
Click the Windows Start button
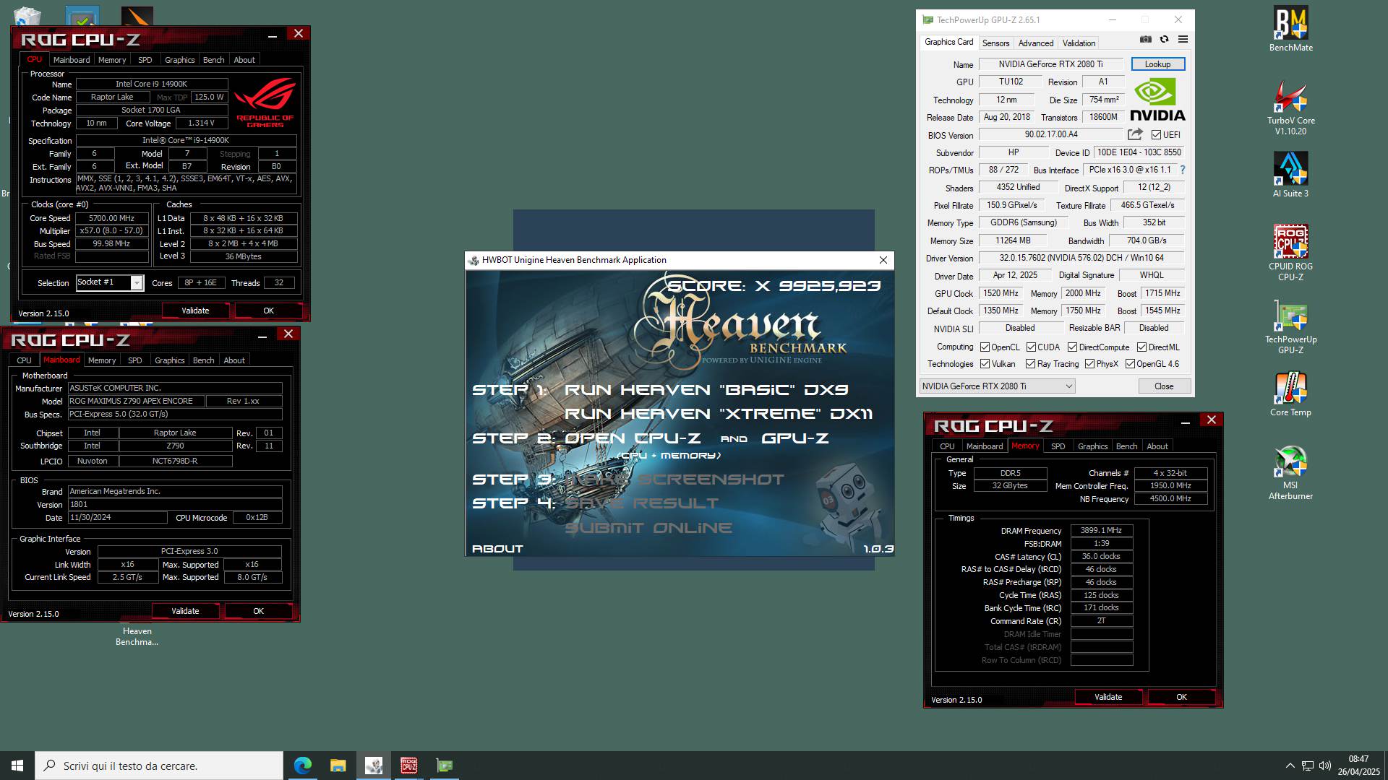click(x=17, y=766)
